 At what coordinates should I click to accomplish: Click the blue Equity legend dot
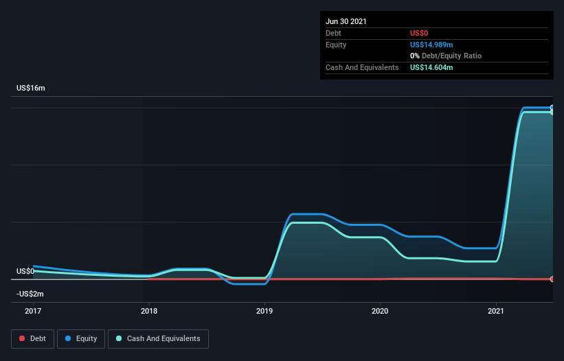pos(68,338)
